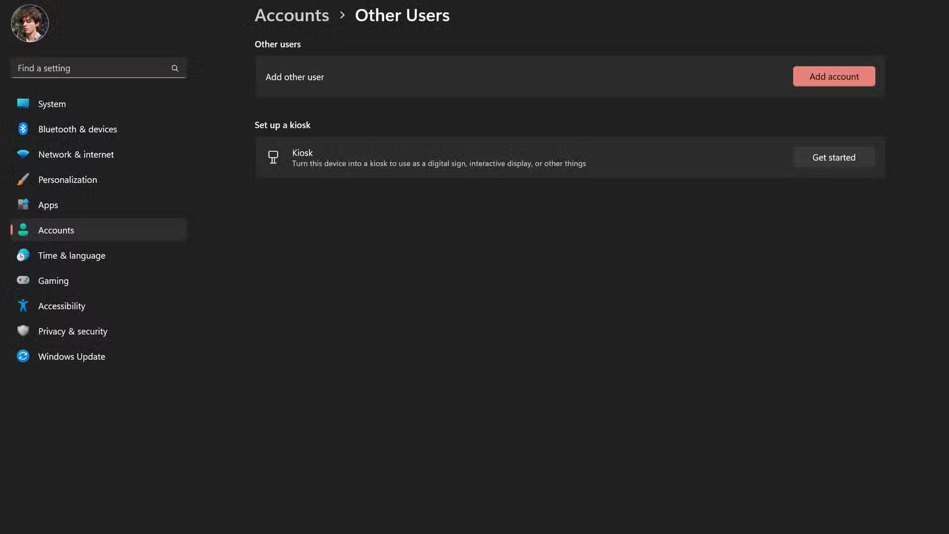Select the System settings icon

23,103
